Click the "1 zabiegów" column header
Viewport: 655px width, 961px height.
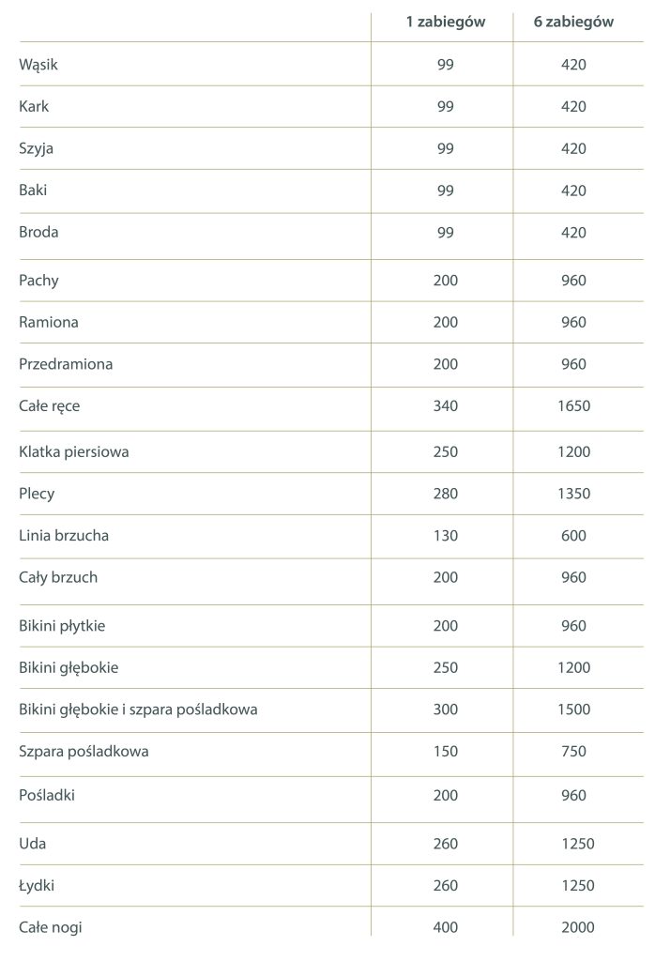[445, 23]
